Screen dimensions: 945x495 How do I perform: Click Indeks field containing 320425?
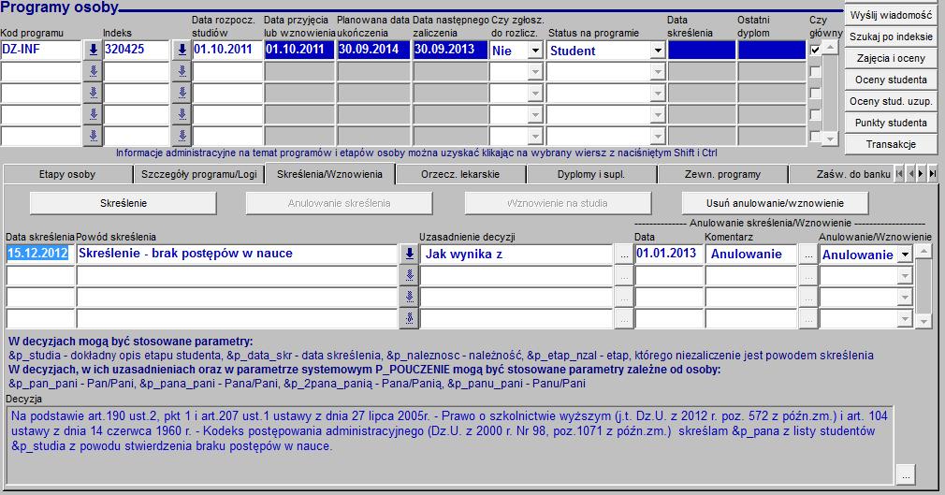[137, 50]
